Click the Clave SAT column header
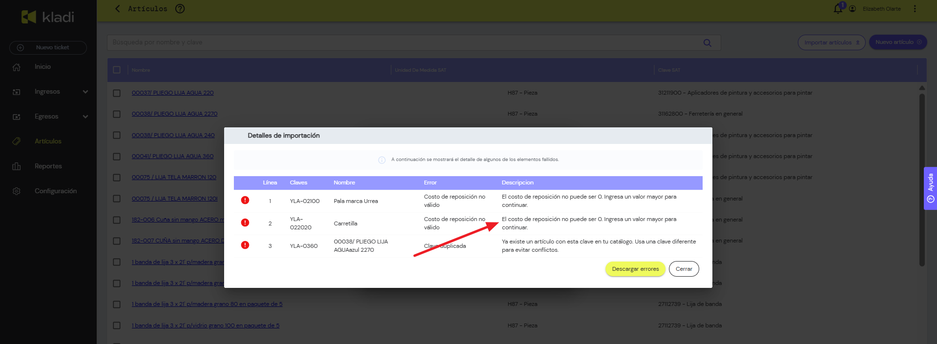 (669, 70)
